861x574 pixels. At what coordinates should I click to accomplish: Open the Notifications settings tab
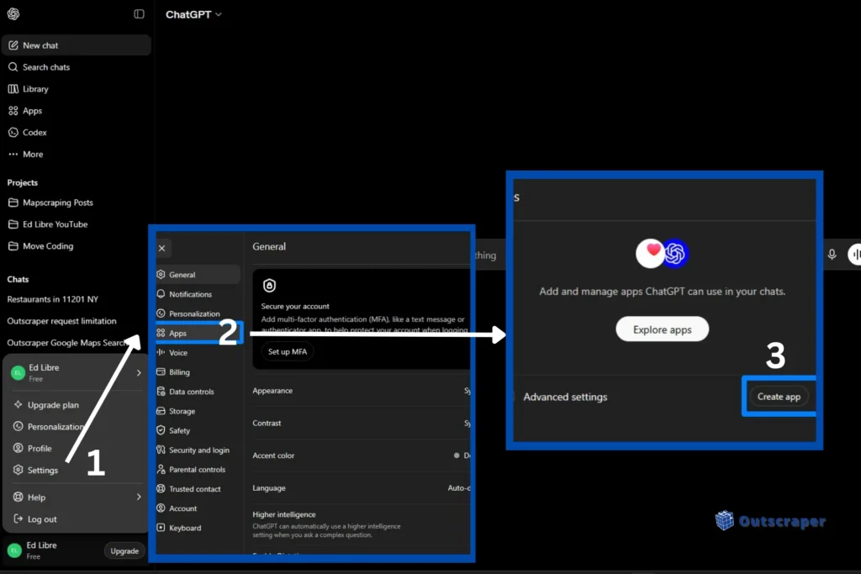point(198,294)
